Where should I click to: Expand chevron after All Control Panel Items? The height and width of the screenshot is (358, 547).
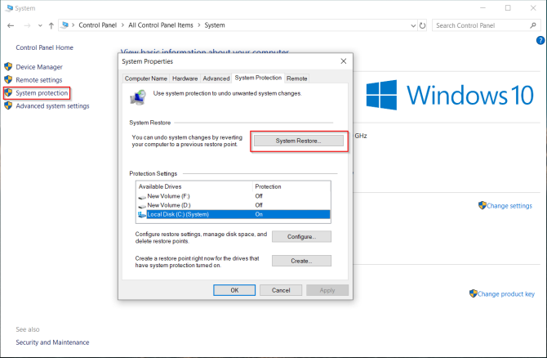click(x=199, y=25)
